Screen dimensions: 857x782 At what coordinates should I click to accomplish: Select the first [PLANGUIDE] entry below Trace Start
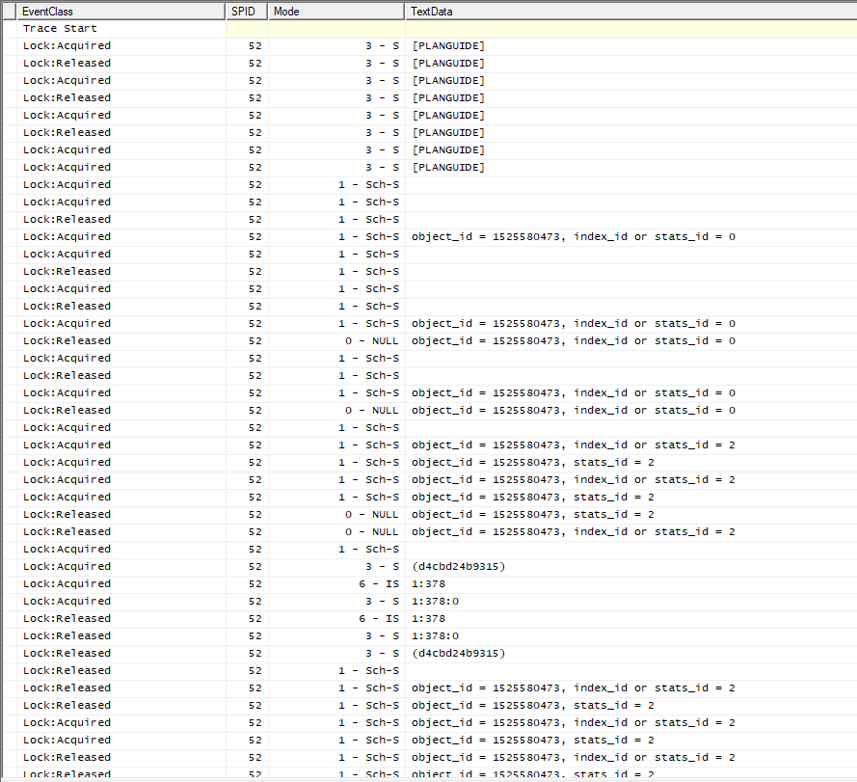[448, 46]
